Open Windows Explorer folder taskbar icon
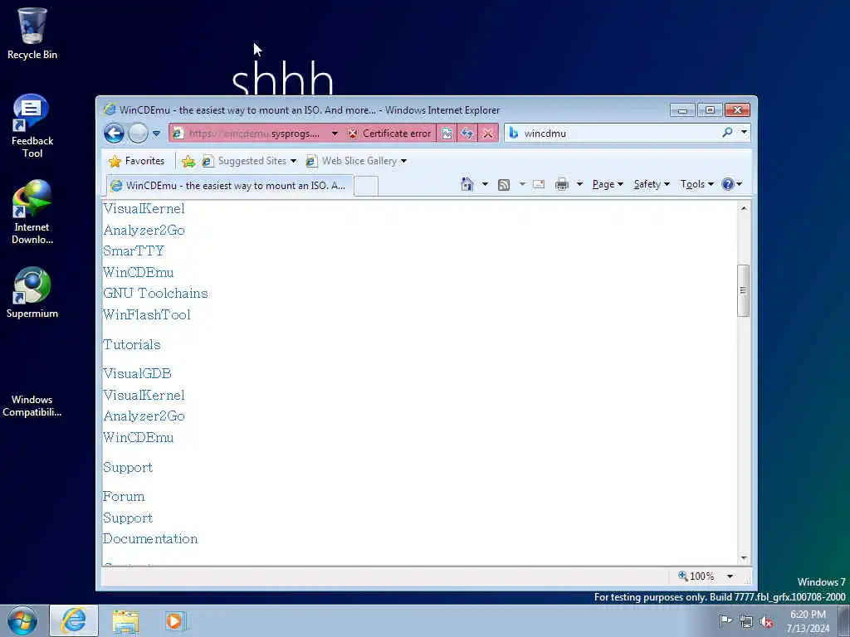Image resolution: width=850 pixels, height=637 pixels. [x=126, y=621]
